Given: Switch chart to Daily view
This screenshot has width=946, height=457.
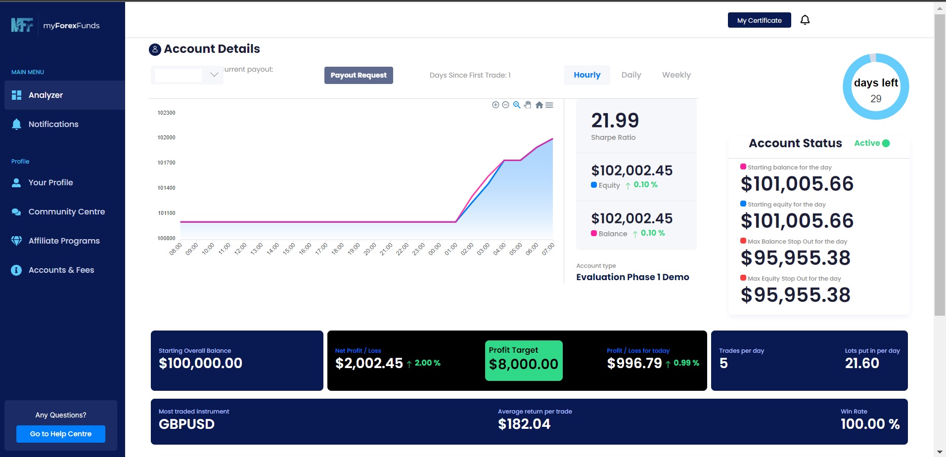Looking at the screenshot, I should point(631,75).
